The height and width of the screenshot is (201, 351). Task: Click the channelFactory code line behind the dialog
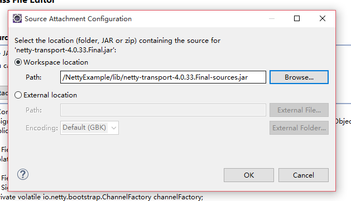102,197
